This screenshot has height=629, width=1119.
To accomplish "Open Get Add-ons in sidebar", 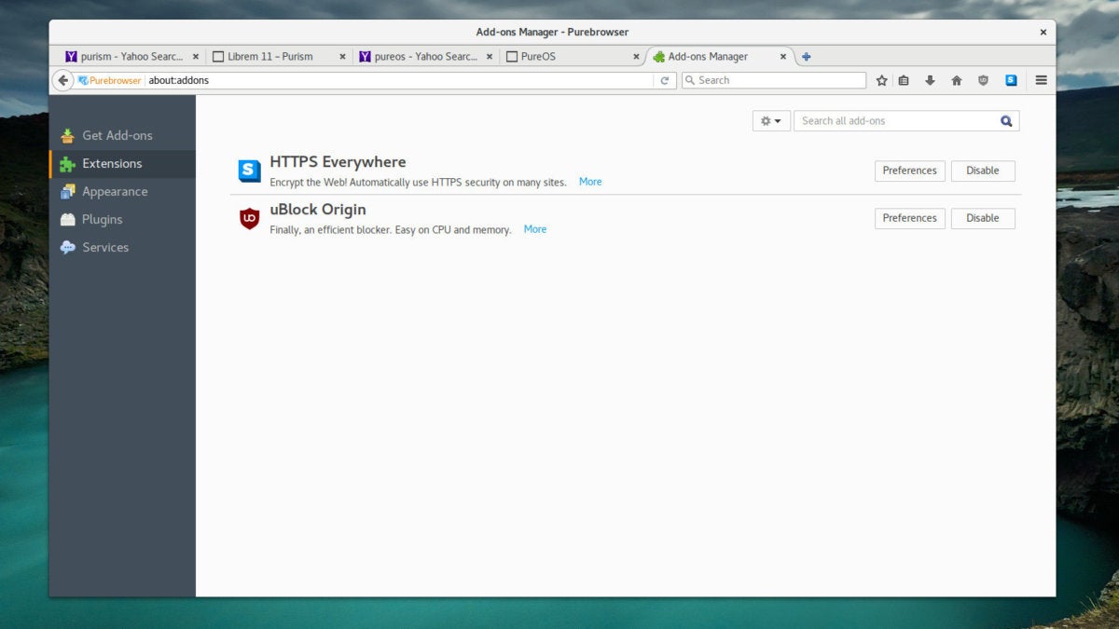I will point(122,135).
